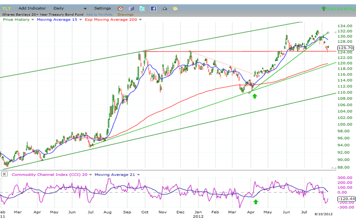356x218 pixels.
Task: Click the green up arrow near price change
Action: click(x=325, y=9)
